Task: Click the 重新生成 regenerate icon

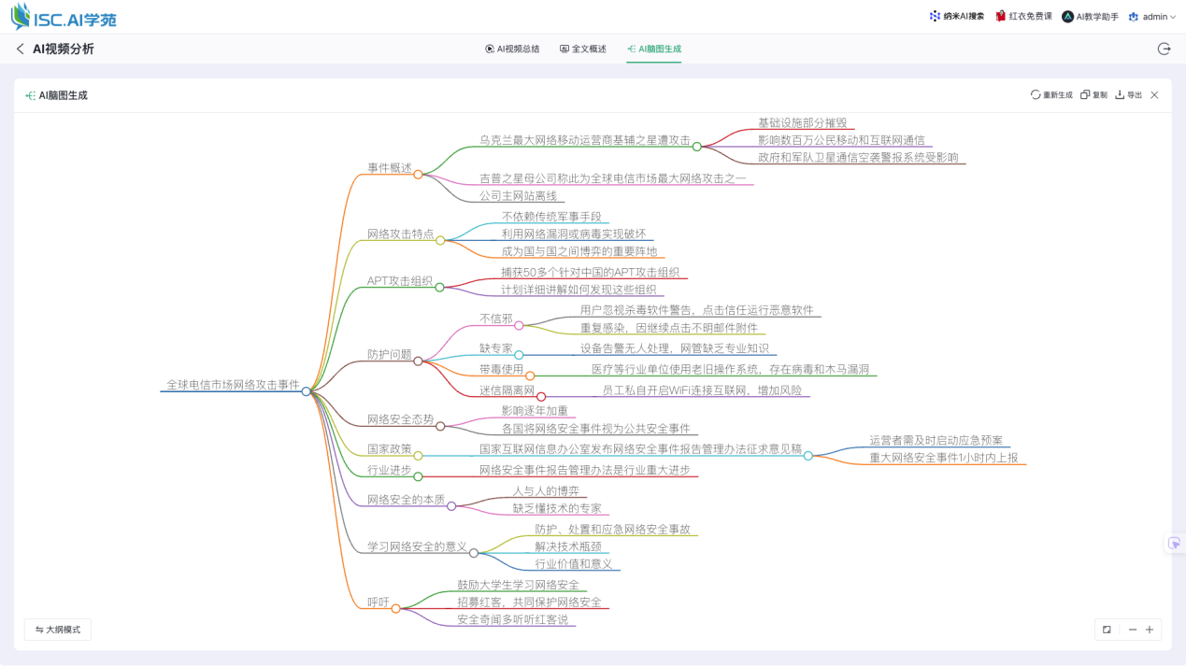Action: pos(1036,95)
